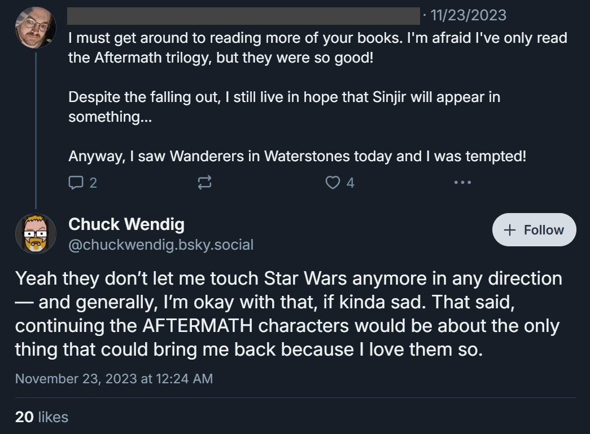This screenshot has height=434, width=590.
Task: Click Chuck Wendig's cartoon avatar
Action: click(35, 233)
